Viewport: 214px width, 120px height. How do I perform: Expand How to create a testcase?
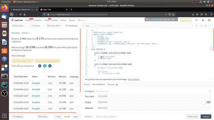point(107,117)
